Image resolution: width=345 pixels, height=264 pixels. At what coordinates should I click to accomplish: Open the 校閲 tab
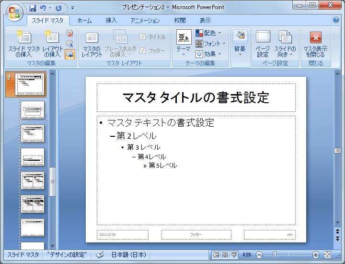180,21
